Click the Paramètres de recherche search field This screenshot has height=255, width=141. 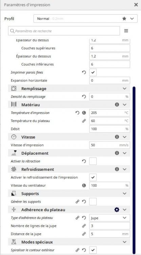pyautogui.click(x=64, y=31)
